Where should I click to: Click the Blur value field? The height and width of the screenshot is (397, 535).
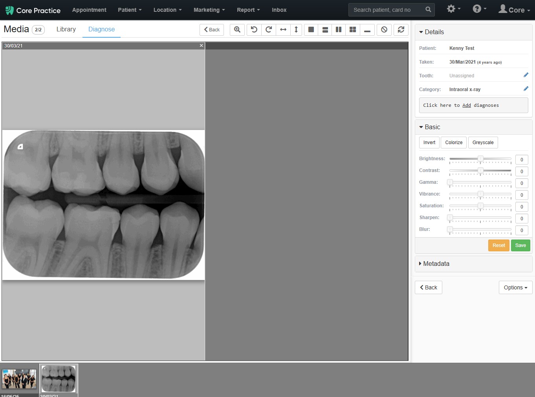(x=522, y=231)
